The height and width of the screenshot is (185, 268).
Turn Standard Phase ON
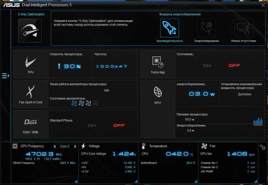pyautogui.click(x=92, y=126)
